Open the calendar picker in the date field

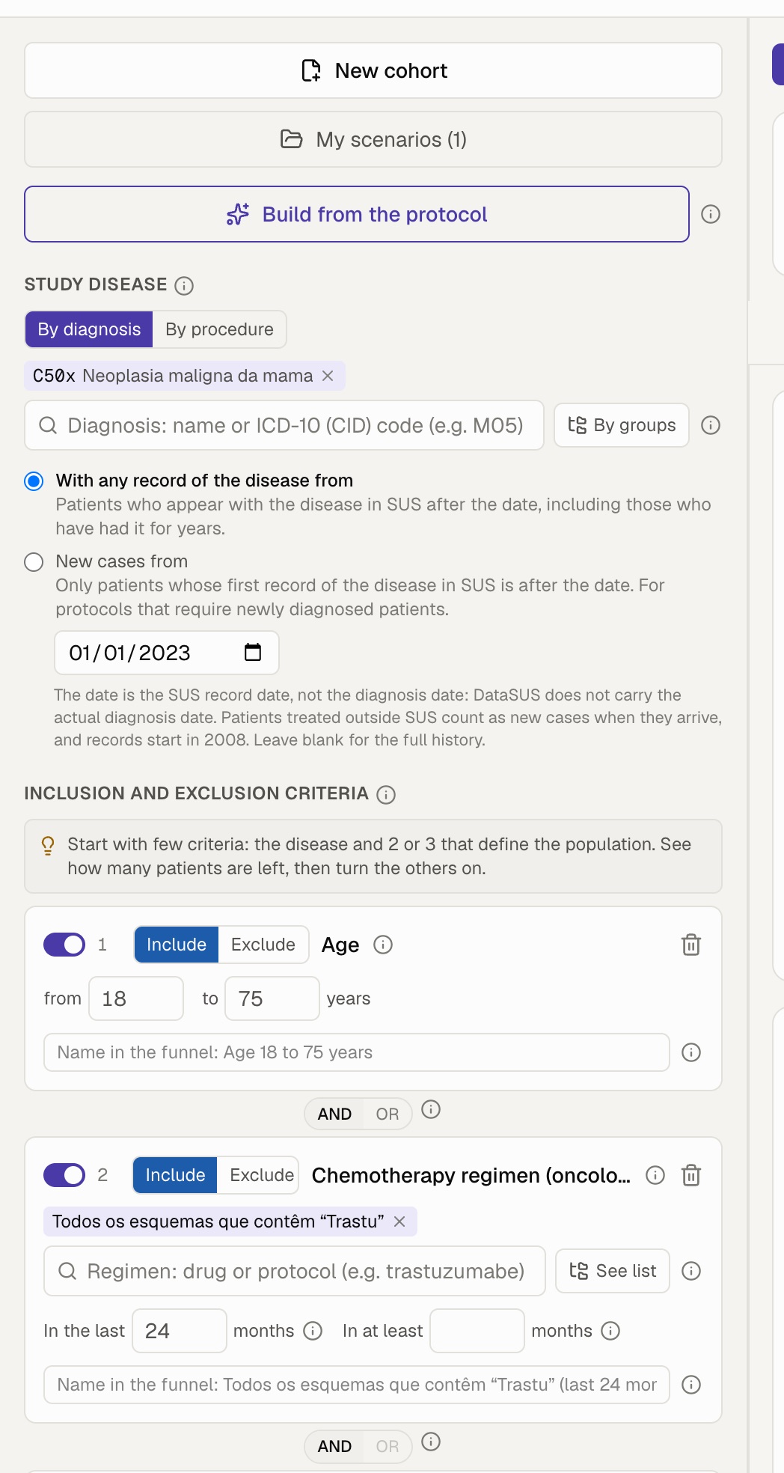coord(253,653)
